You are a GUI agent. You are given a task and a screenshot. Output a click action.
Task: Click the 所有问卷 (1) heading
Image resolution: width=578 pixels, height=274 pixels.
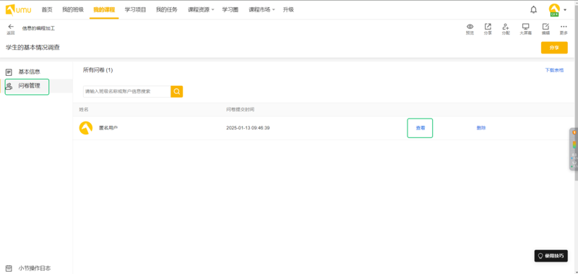point(98,70)
